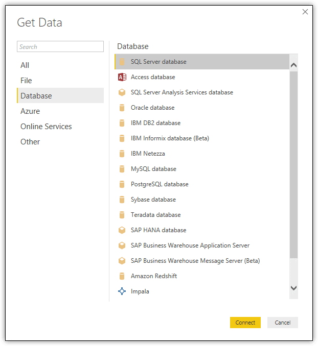Click the MySQL database cylinder icon
The image size is (318, 346).
coord(122,169)
